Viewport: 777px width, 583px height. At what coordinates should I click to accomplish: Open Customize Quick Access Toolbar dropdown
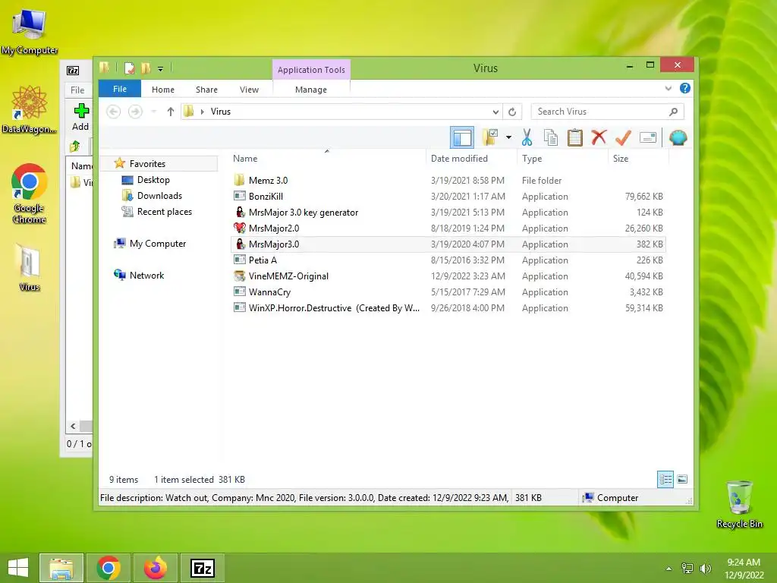click(x=160, y=68)
